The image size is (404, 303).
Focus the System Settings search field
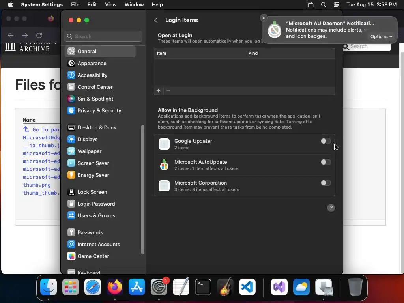[x=103, y=36]
